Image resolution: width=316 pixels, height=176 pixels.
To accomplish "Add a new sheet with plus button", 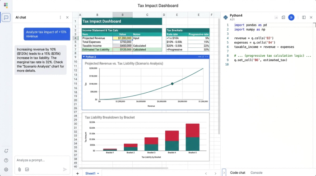I will (77, 173).
